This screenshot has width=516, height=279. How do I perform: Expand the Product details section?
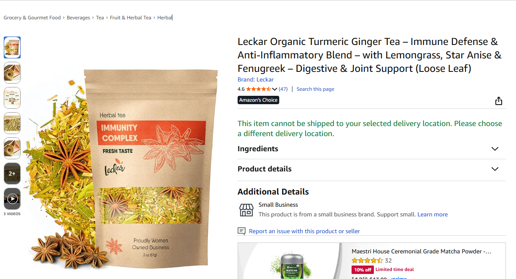(371, 169)
